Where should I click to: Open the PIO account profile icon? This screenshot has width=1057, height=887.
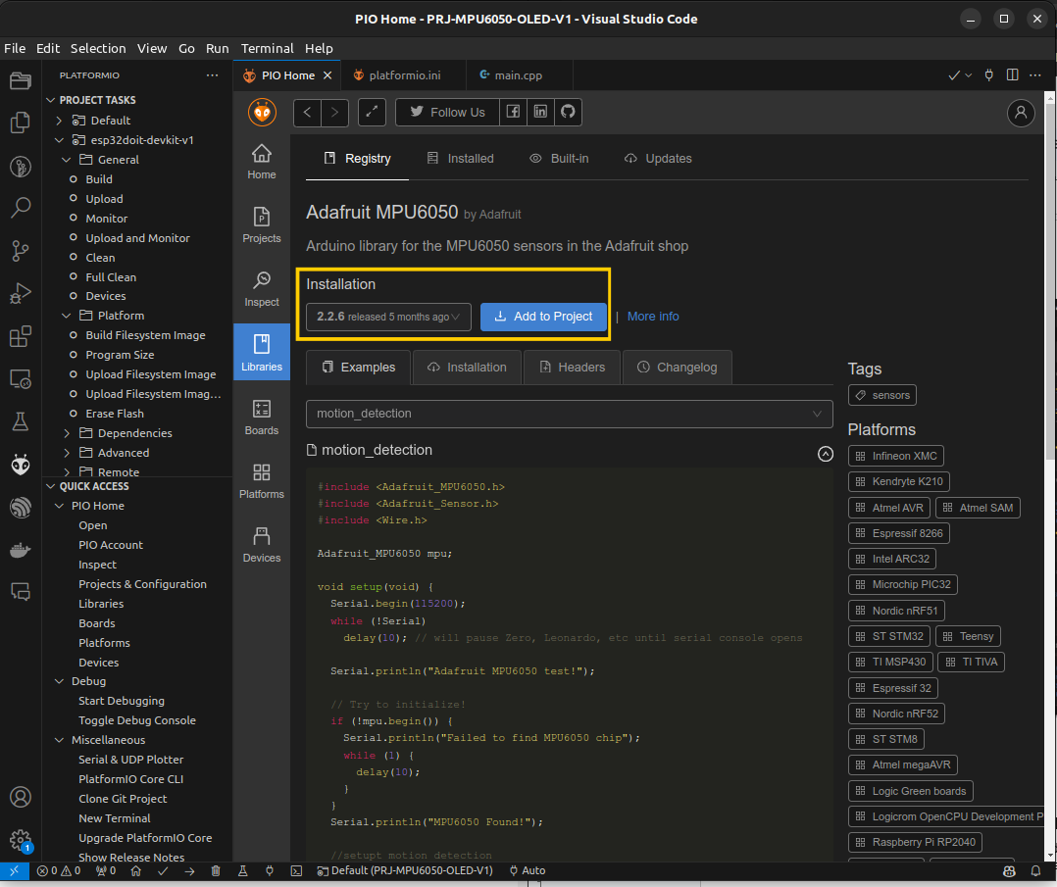(x=1021, y=113)
